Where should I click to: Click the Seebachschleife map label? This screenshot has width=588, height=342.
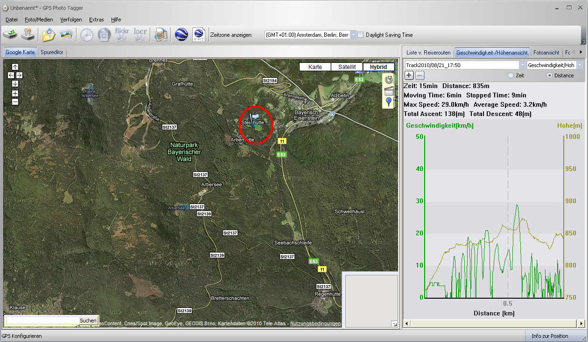click(x=293, y=243)
